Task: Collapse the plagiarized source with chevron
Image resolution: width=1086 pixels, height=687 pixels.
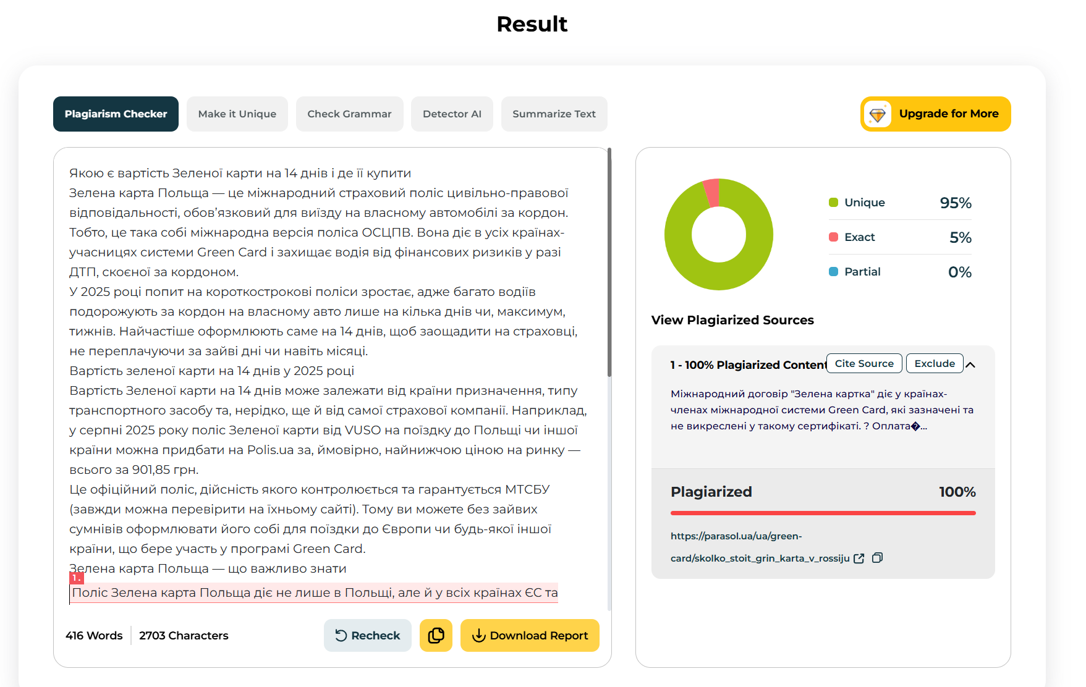Action: click(x=970, y=365)
